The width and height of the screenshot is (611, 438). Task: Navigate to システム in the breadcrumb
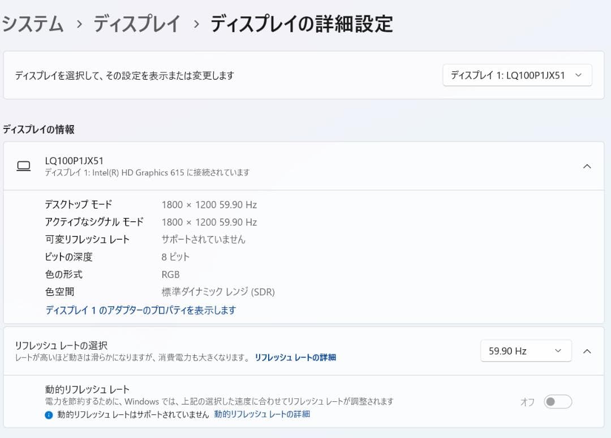(x=32, y=24)
